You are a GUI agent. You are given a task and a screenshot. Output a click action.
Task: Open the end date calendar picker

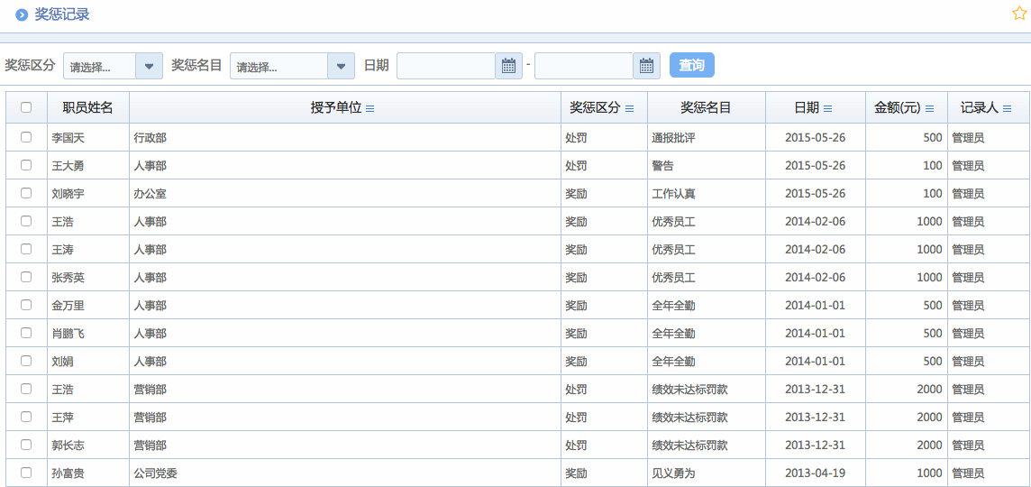pyautogui.click(x=646, y=66)
